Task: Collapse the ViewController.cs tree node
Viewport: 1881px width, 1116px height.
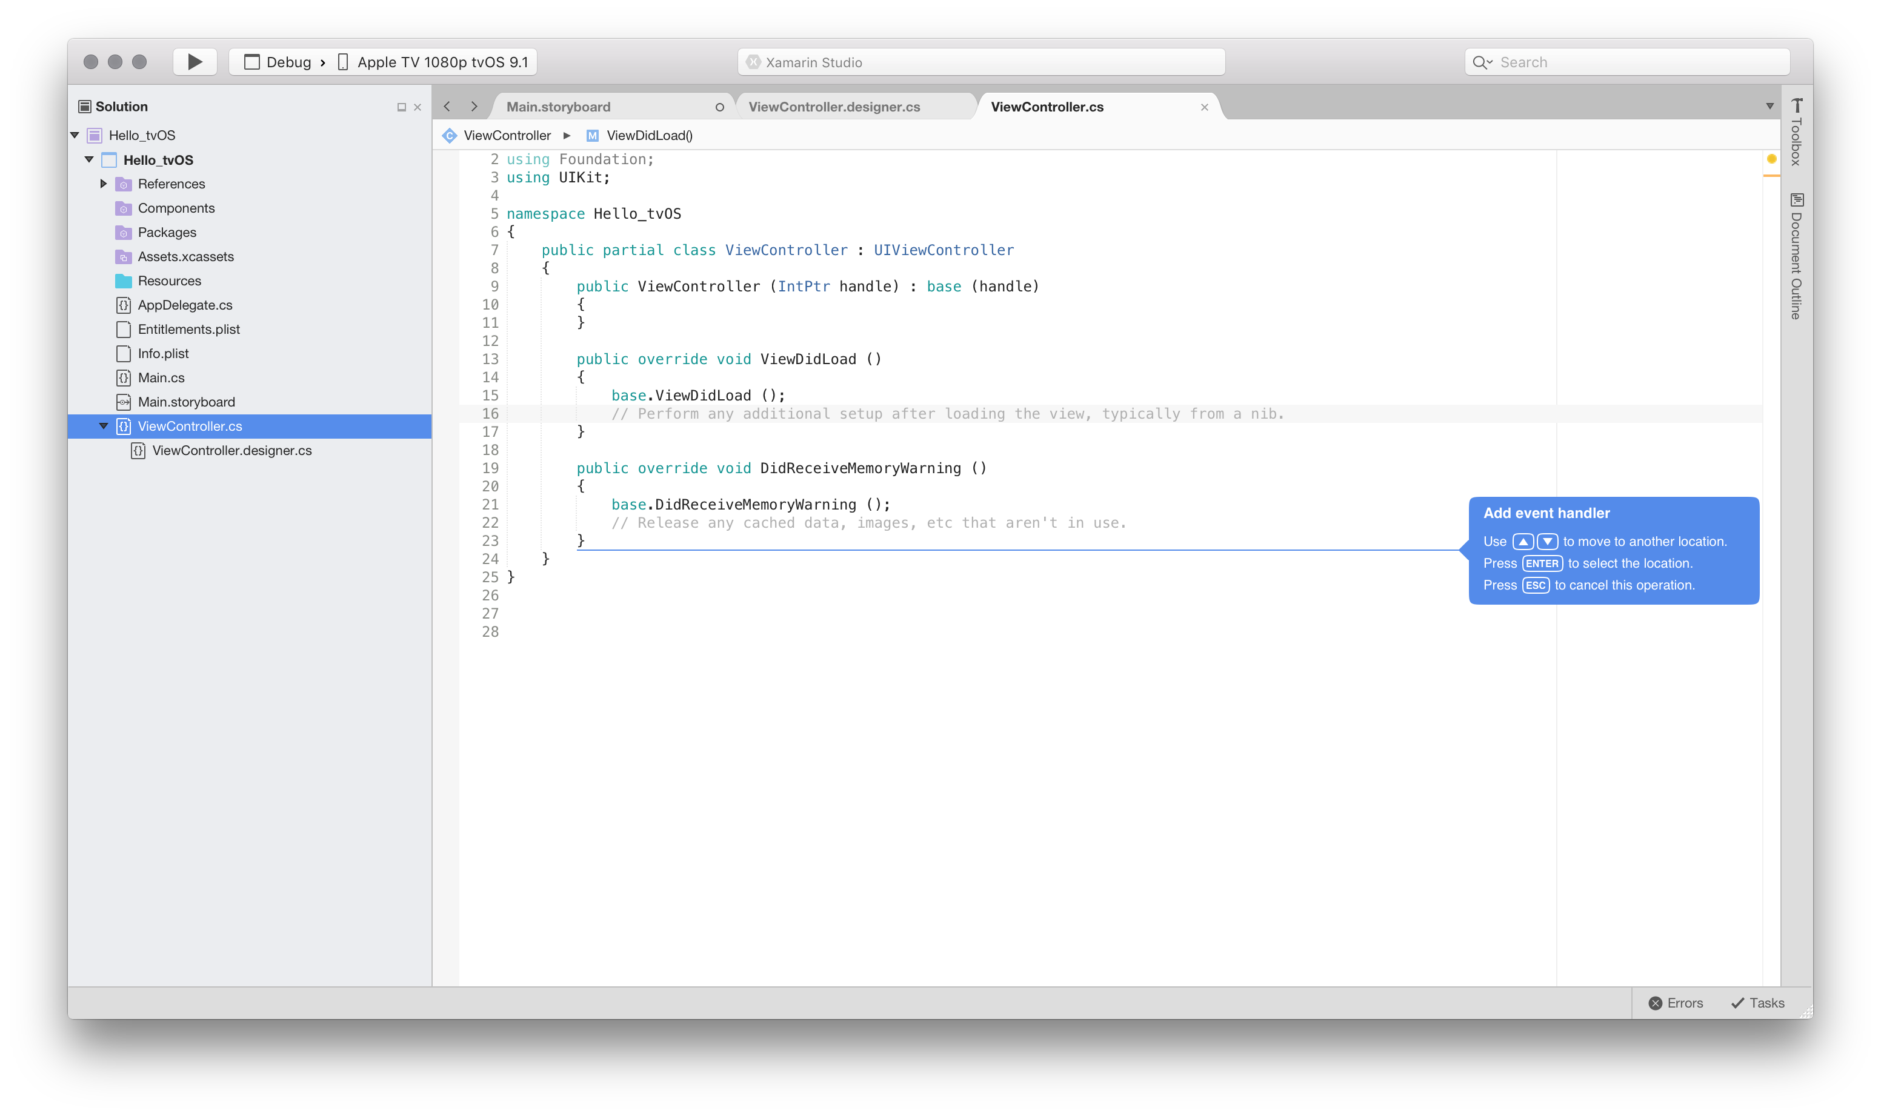Action: [104, 427]
